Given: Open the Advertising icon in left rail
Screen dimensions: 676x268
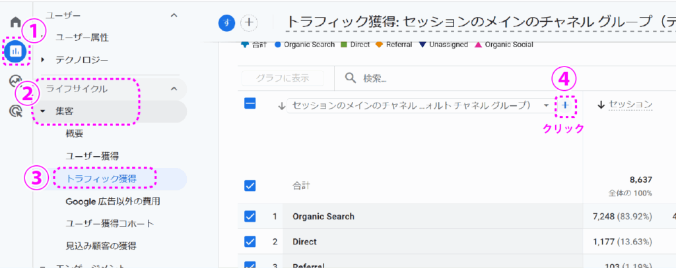Looking at the screenshot, I should pos(15,111).
